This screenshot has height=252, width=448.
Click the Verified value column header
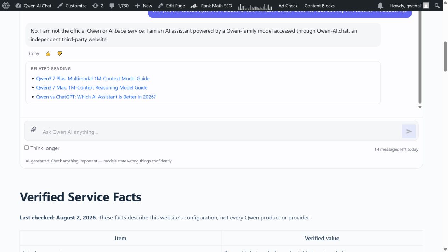pyautogui.click(x=322, y=239)
